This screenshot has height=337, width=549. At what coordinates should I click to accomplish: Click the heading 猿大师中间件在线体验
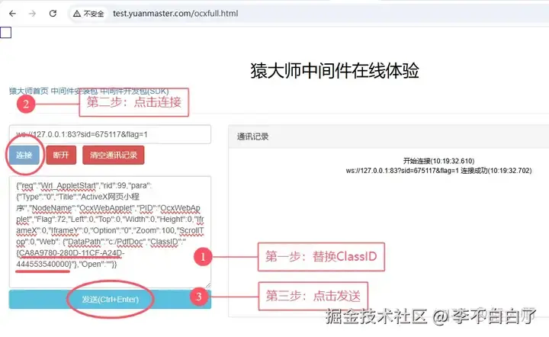(335, 71)
